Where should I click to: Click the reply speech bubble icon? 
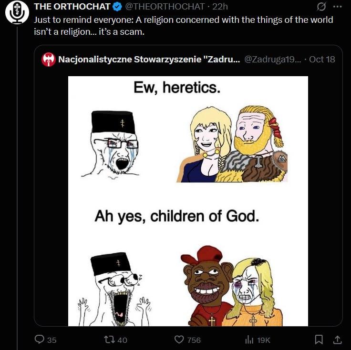click(x=40, y=340)
